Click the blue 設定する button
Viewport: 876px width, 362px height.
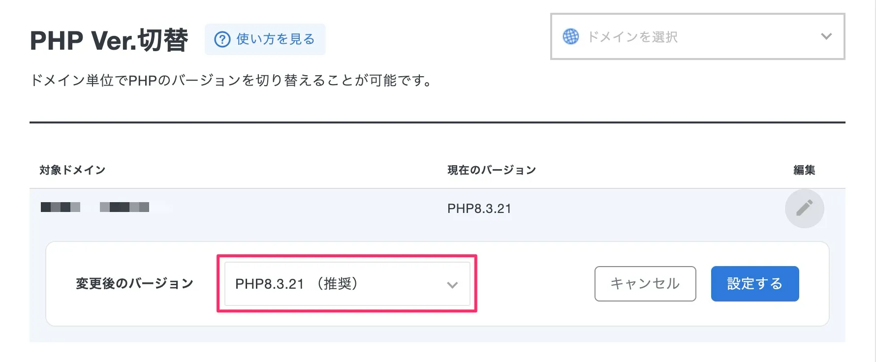click(x=754, y=284)
